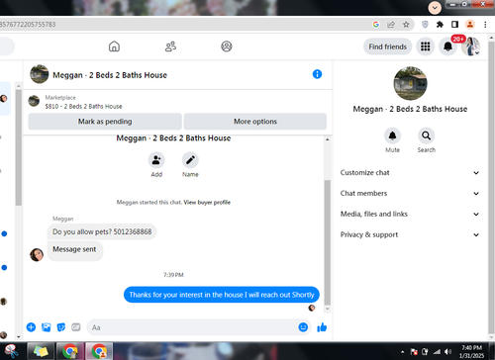
Task: Mute the conversation via bell icon
Action: click(392, 135)
